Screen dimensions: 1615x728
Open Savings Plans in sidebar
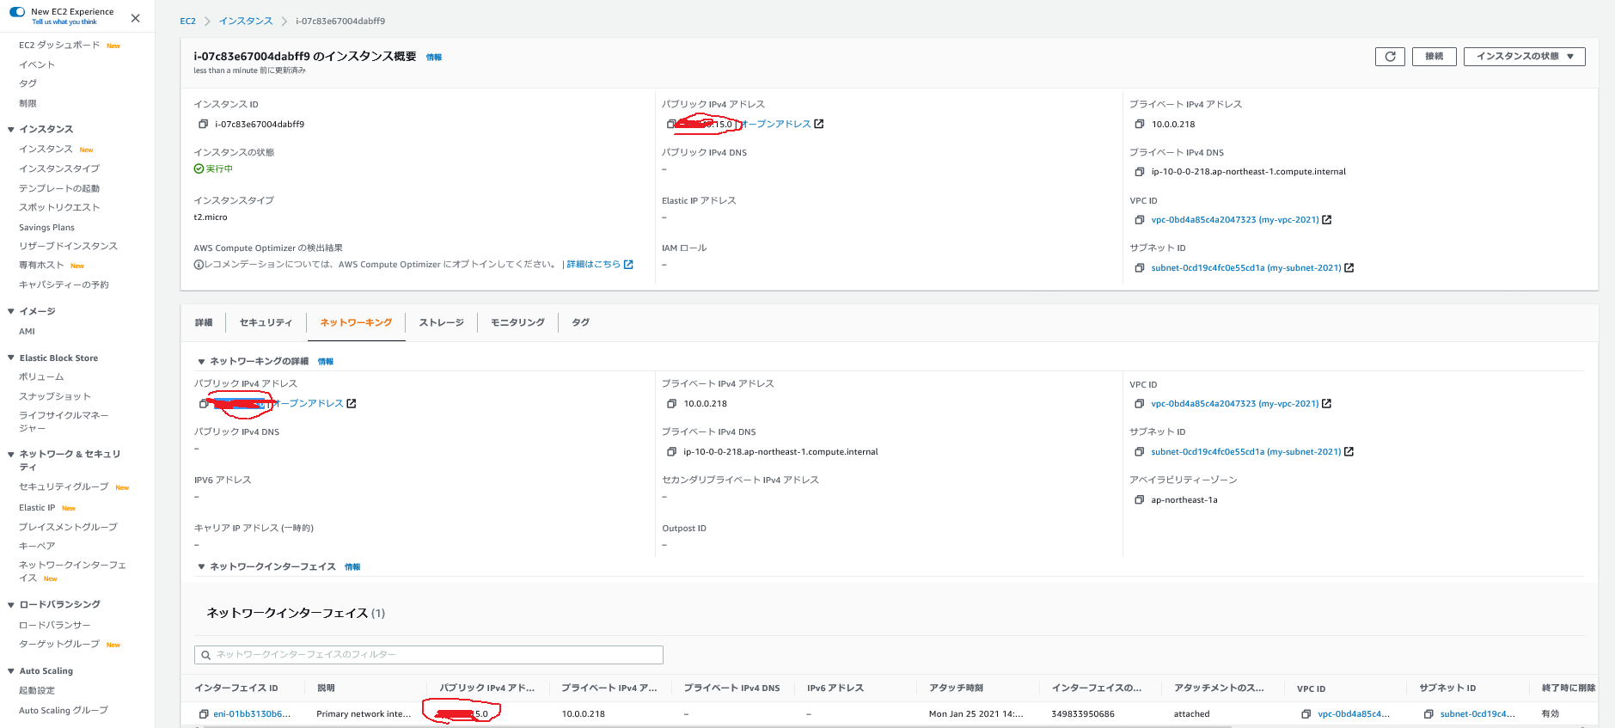46,228
